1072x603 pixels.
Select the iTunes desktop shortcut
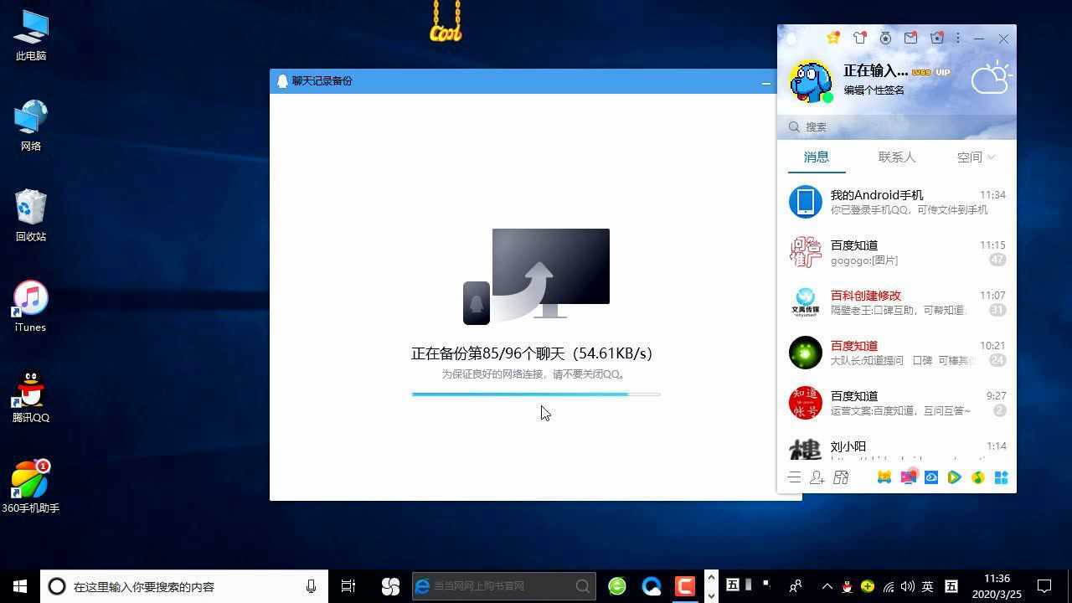click(30, 307)
